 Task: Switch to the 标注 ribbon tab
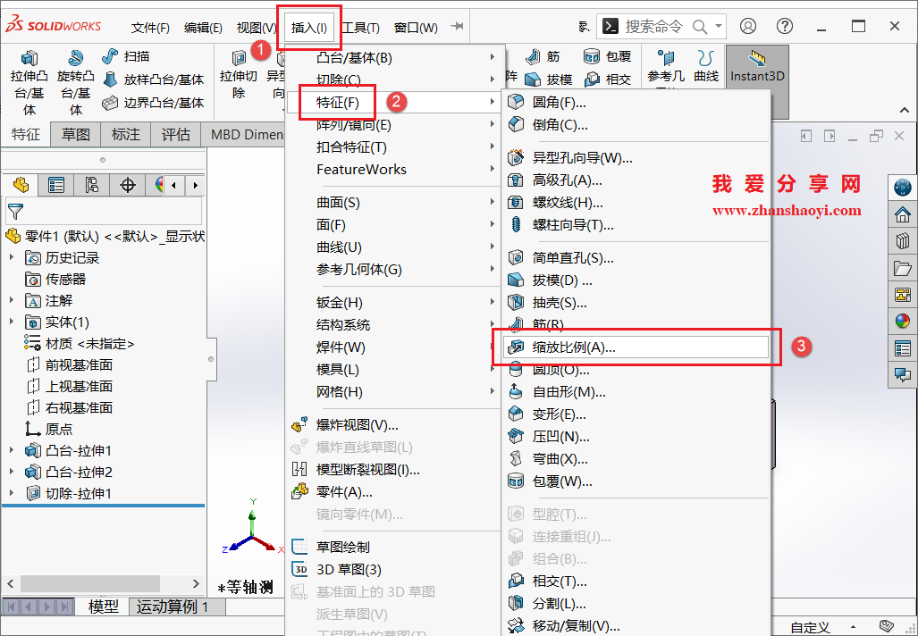click(x=126, y=135)
